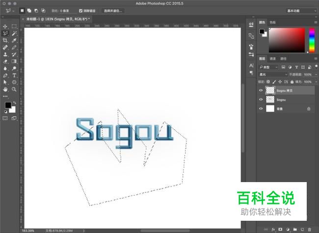This screenshot has width=319, height=233.
Task: Select the Ellipse shape tool
Action: coord(14,82)
